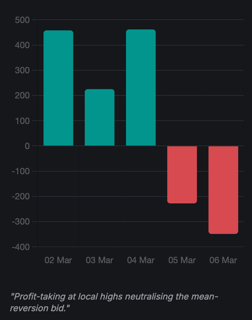Image resolution: width=252 pixels, height=320 pixels.
Task: Click the -300 y-axis tick label
Action: 21,222
